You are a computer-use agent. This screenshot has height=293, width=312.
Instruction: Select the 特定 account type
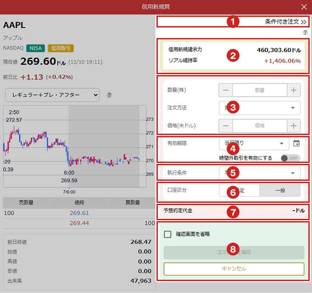[240, 190]
